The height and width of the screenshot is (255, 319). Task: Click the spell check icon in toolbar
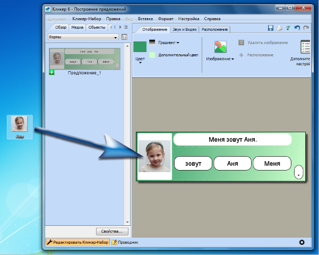[288, 28]
